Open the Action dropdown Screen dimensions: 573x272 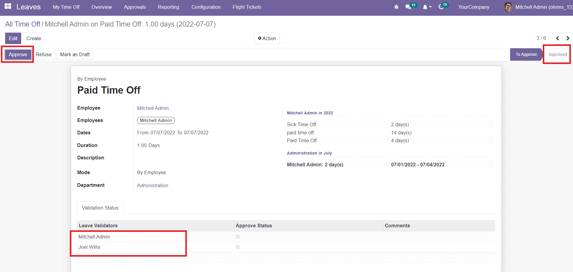267,38
